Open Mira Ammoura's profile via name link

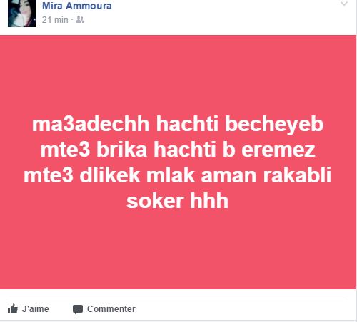(x=77, y=6)
